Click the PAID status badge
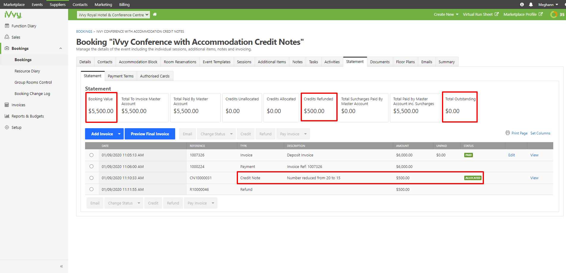The image size is (566, 273). click(x=468, y=155)
